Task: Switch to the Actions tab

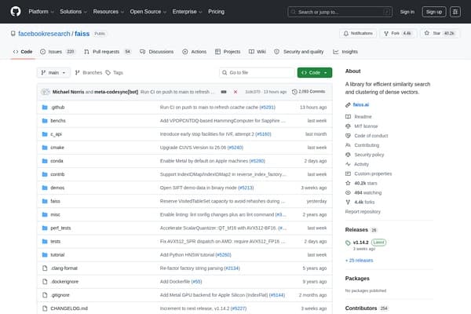Action: point(195,52)
